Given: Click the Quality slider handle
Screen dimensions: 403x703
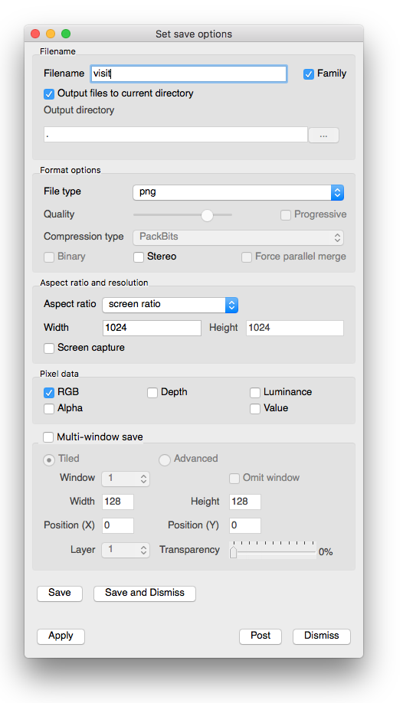Looking at the screenshot, I should tap(207, 215).
